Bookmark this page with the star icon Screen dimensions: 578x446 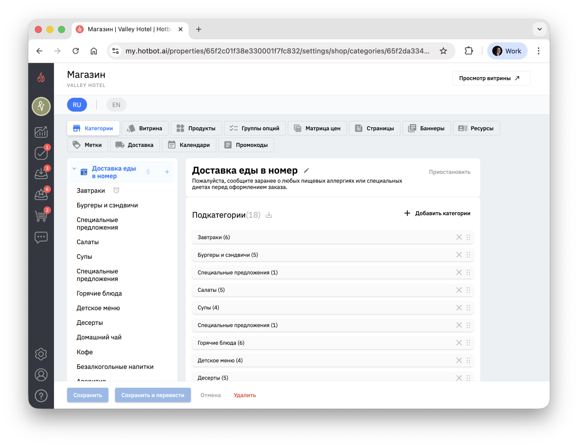(443, 51)
